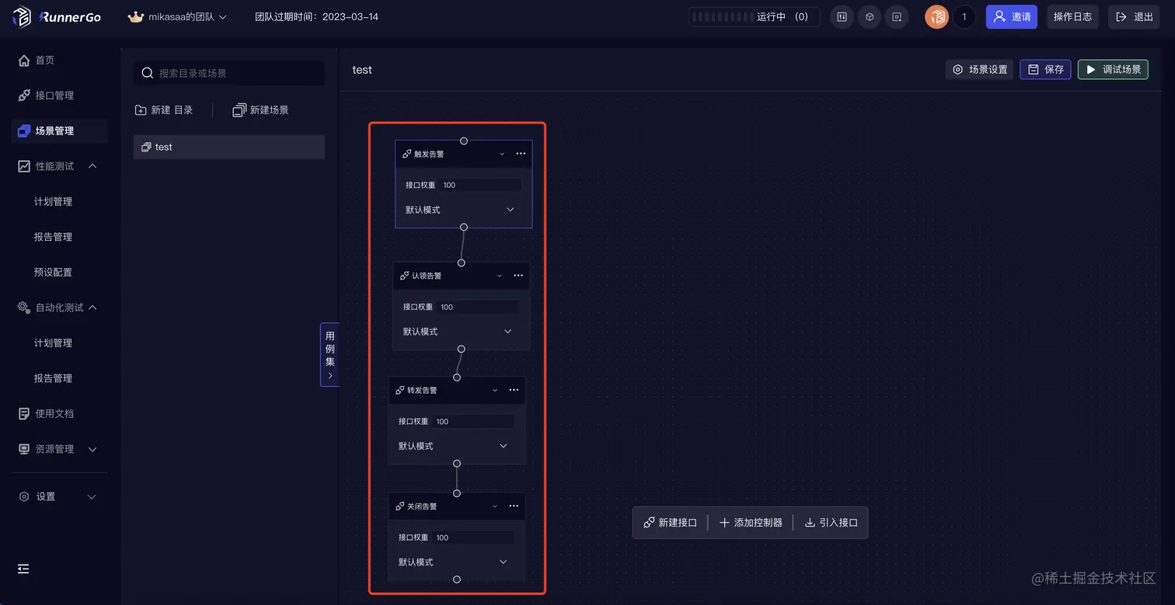Click the 转发告警 node link icon

point(400,390)
